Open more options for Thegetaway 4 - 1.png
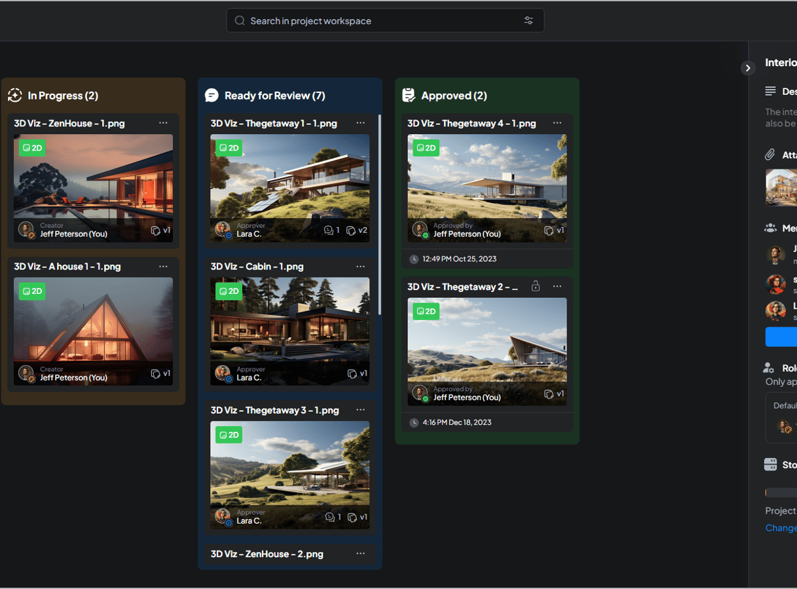Screen dimensions: 797x589 click(x=557, y=123)
